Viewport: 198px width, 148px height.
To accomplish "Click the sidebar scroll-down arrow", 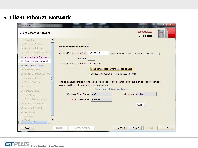I will click(52, 119).
